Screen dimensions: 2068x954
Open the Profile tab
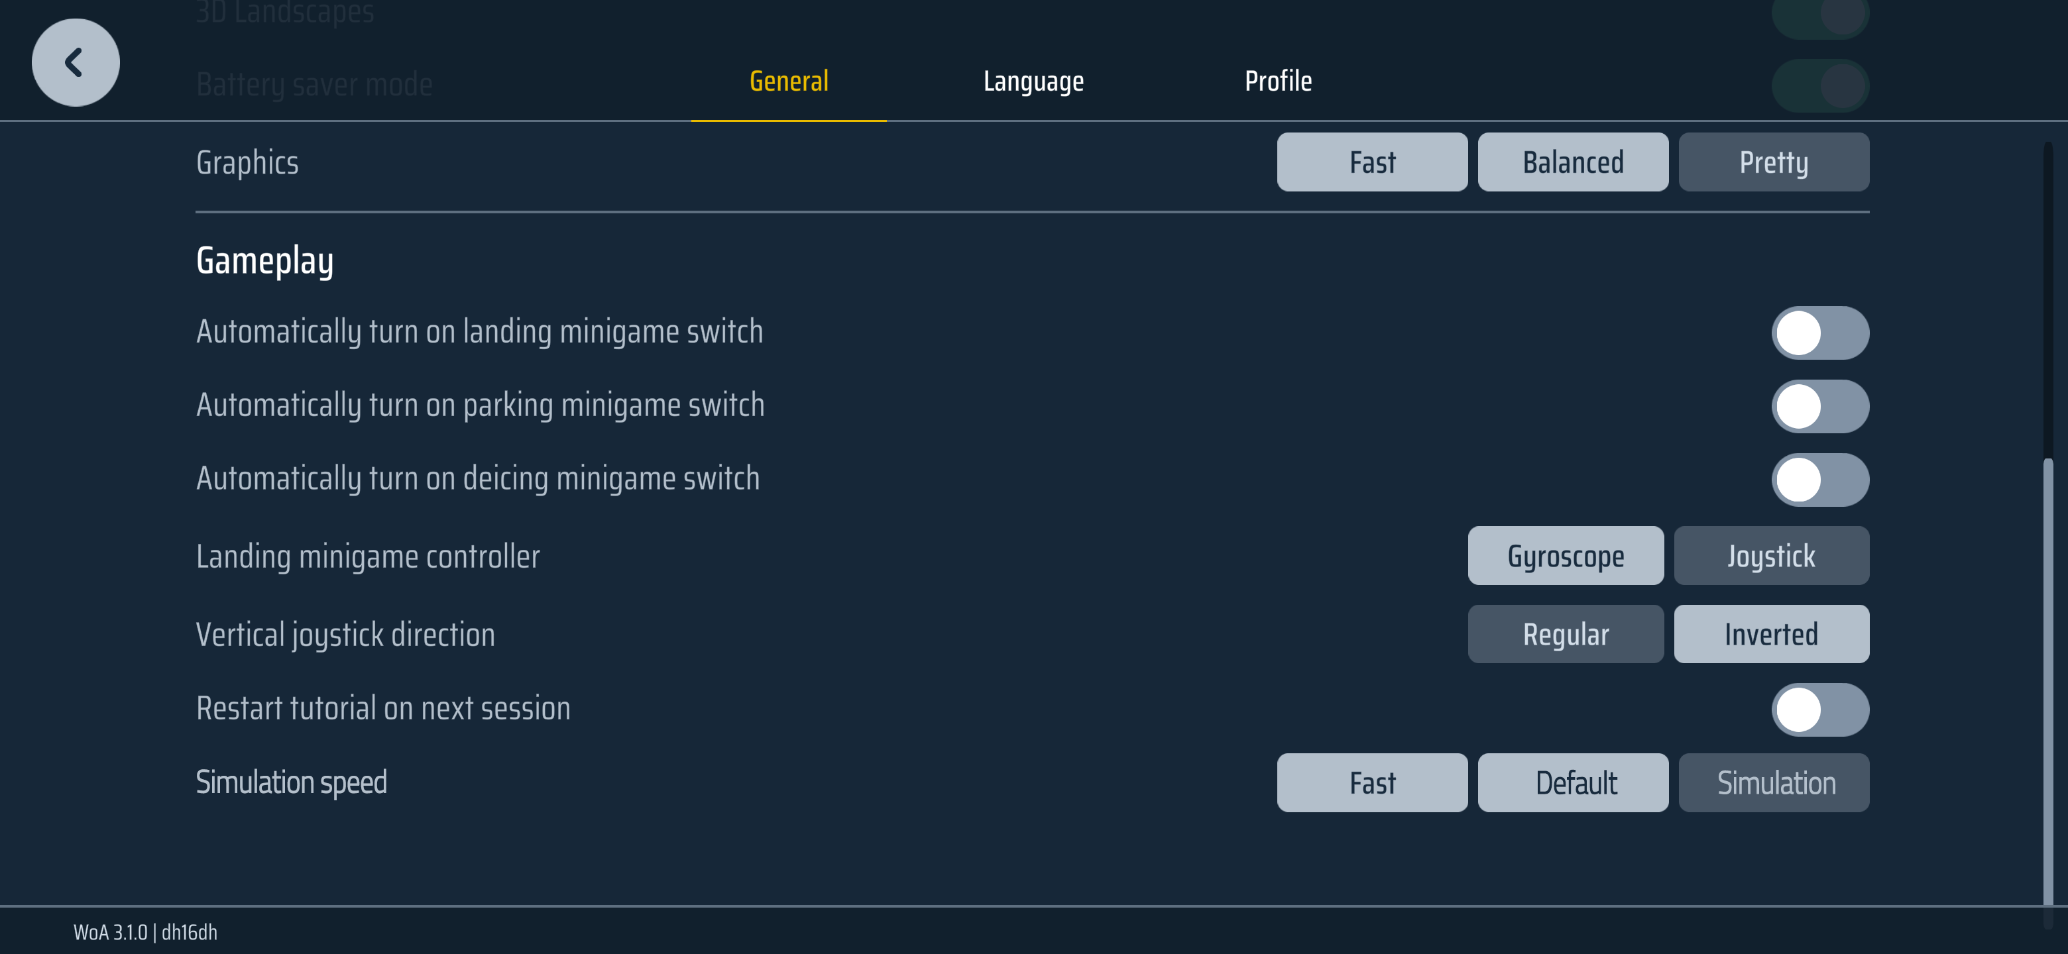pos(1278,81)
